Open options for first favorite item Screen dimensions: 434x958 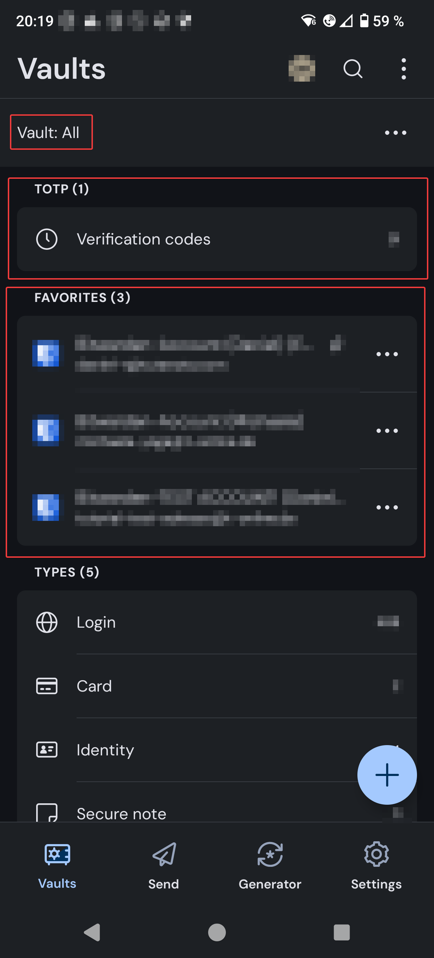387,354
